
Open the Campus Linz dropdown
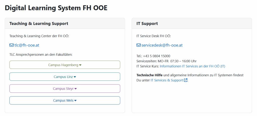click(65, 77)
